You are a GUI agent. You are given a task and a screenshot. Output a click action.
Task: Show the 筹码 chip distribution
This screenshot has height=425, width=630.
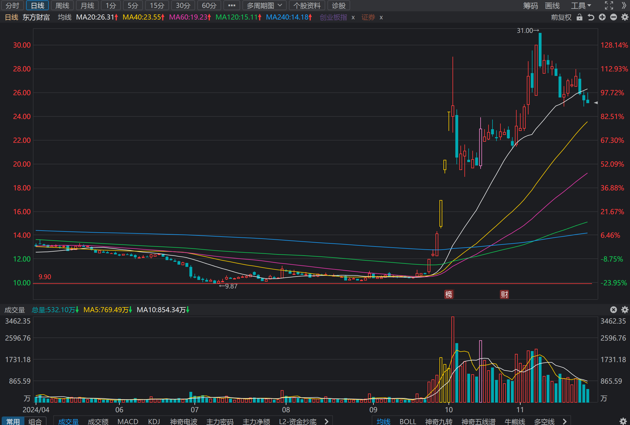[x=530, y=5]
